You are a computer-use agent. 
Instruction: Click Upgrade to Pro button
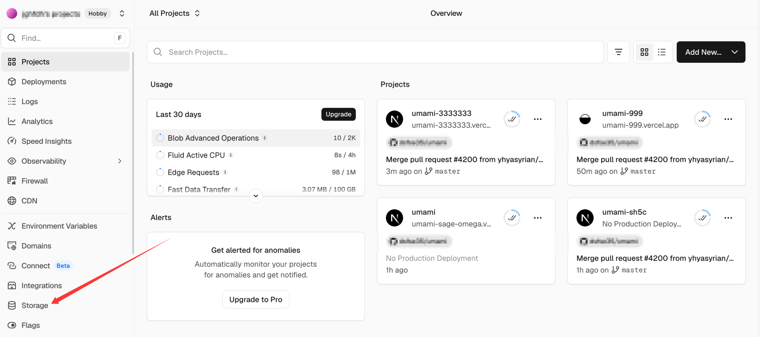pyautogui.click(x=256, y=299)
